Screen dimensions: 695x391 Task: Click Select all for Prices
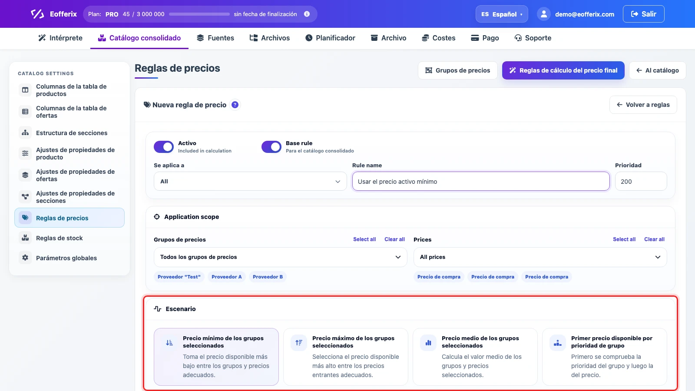click(624, 239)
